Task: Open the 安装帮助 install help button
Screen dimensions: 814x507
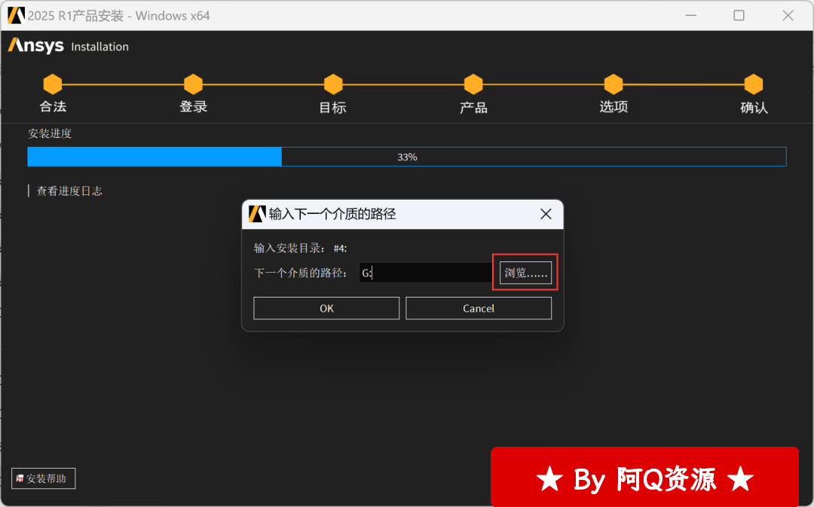Action: 44,478
